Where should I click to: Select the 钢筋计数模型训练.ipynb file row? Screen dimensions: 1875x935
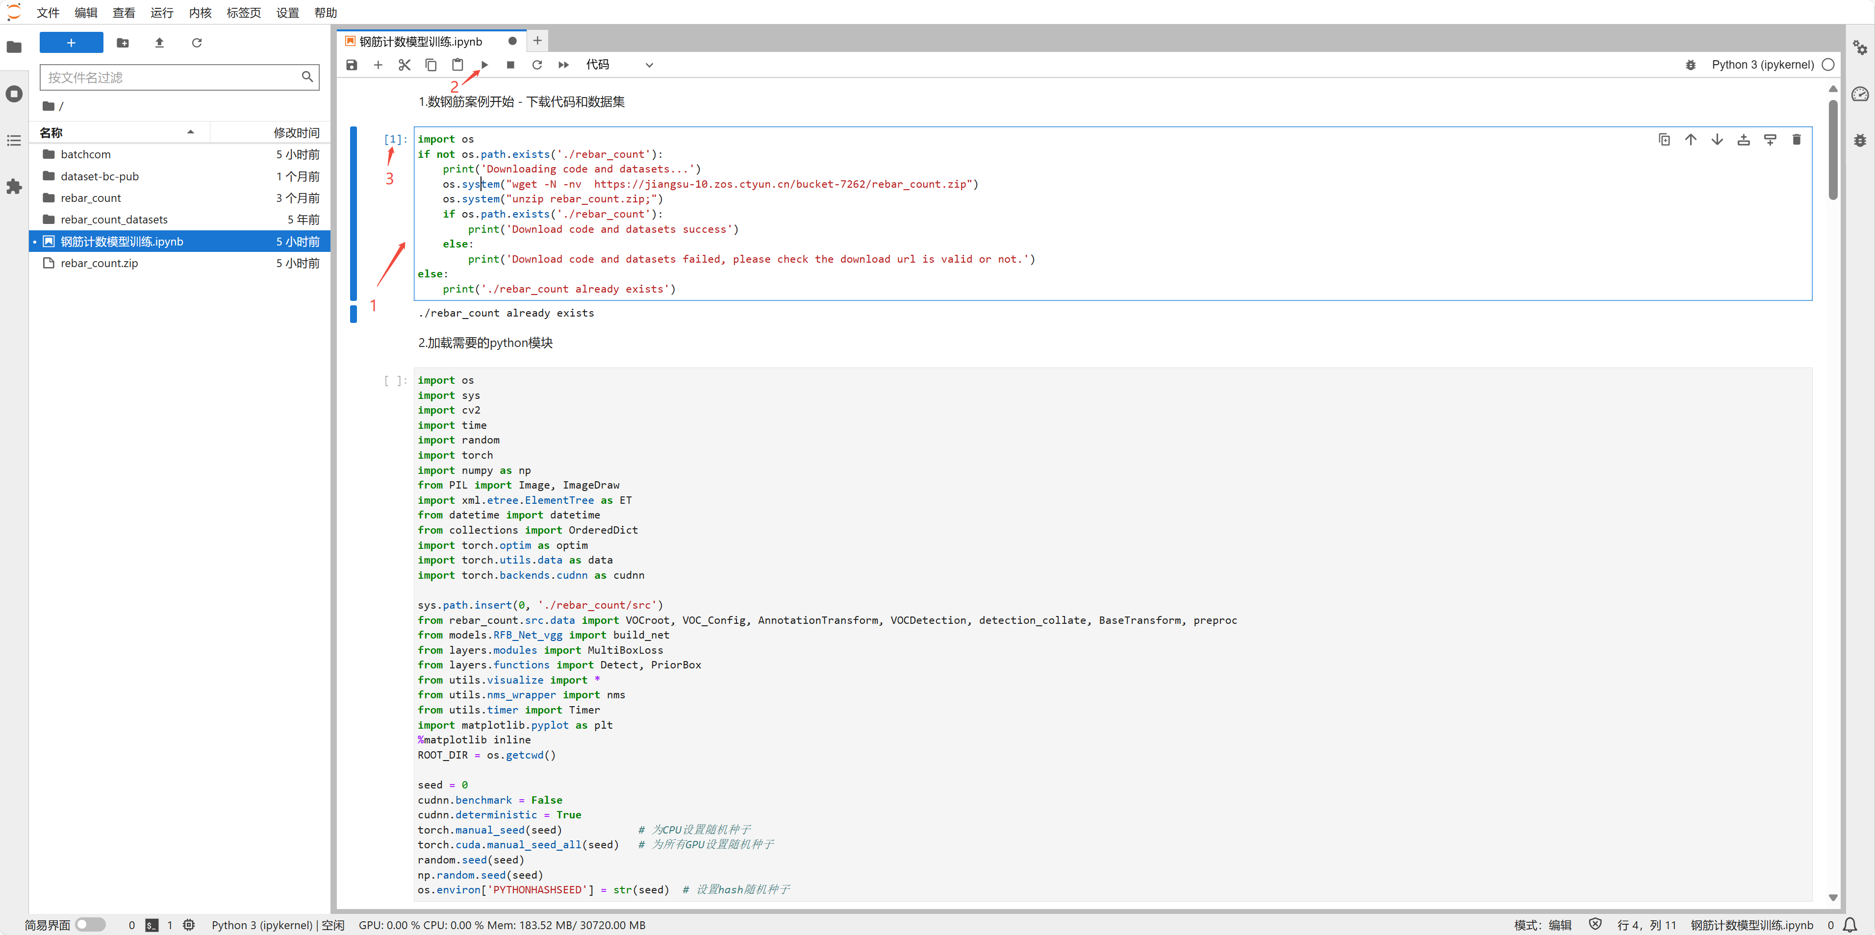pyautogui.click(x=180, y=242)
